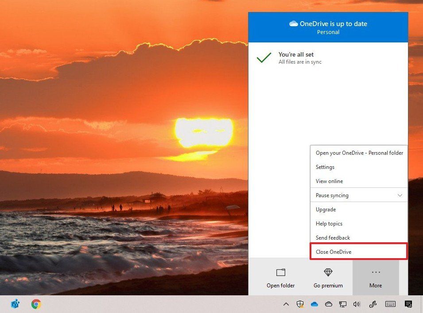
Task: Launch Google Chrome from the taskbar
Action: coord(35,304)
